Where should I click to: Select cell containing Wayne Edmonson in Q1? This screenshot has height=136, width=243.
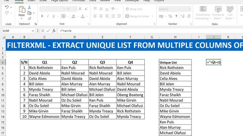pos(44,117)
